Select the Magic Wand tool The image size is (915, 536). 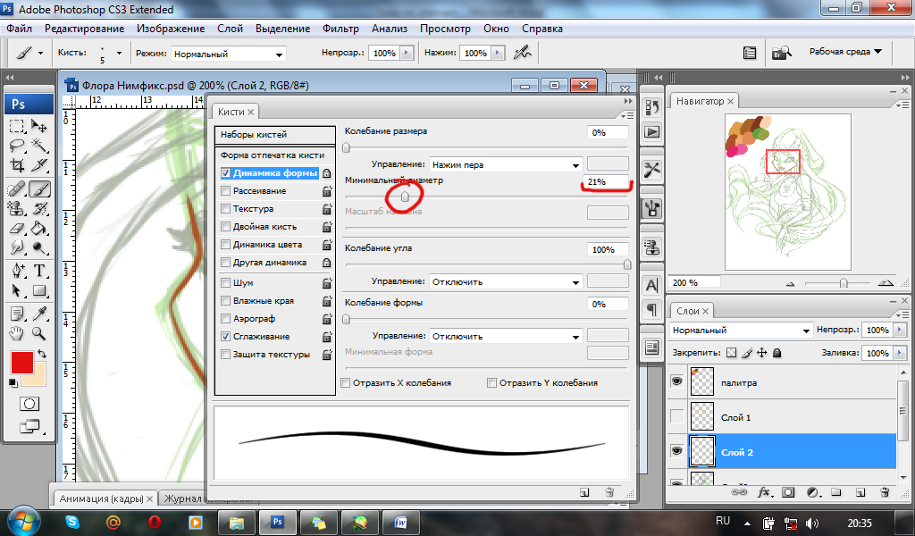[x=39, y=145]
